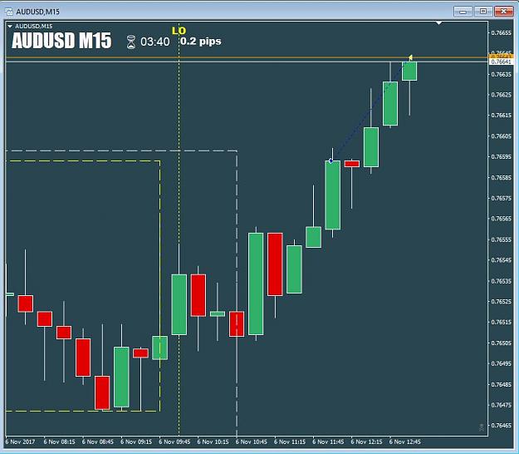Click the 0.76465 price on the axis

[x=501, y=426]
